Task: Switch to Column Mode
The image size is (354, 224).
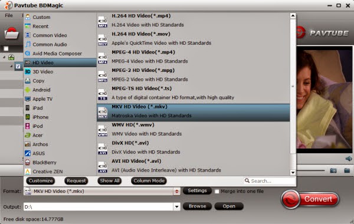Action: [149, 181]
